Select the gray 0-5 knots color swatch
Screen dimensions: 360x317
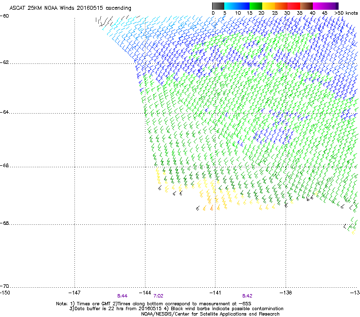pos(218,6)
